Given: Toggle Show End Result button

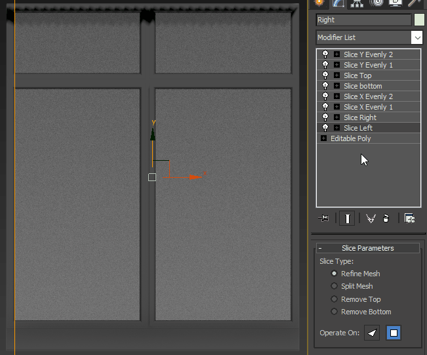Looking at the screenshot, I should point(347,219).
